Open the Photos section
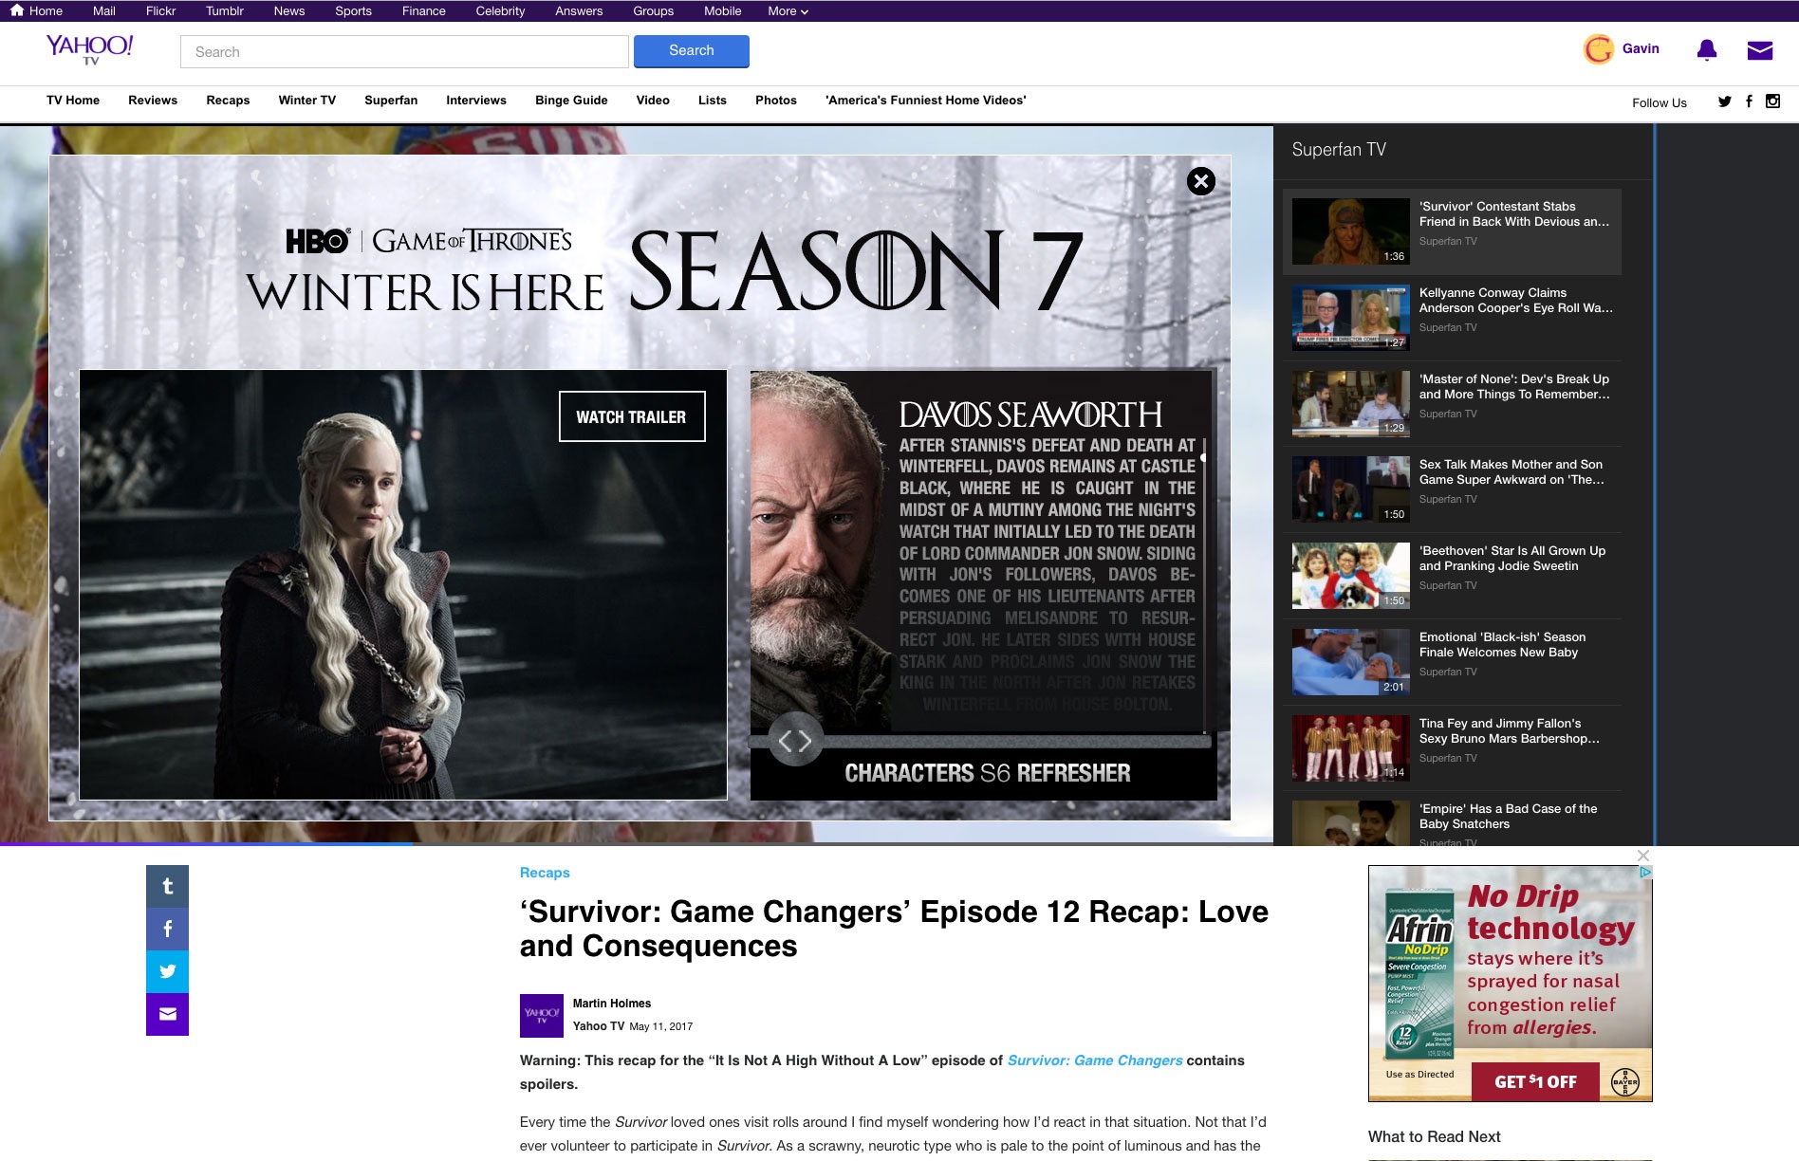 (x=776, y=101)
